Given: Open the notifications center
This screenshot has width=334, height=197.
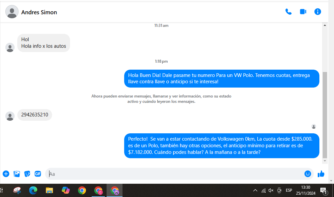Looking at the screenshot, I should 324,191.
